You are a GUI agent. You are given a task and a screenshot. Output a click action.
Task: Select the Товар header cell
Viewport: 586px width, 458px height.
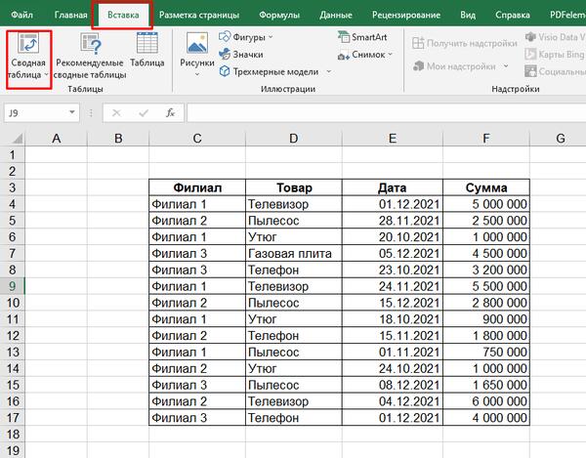294,187
